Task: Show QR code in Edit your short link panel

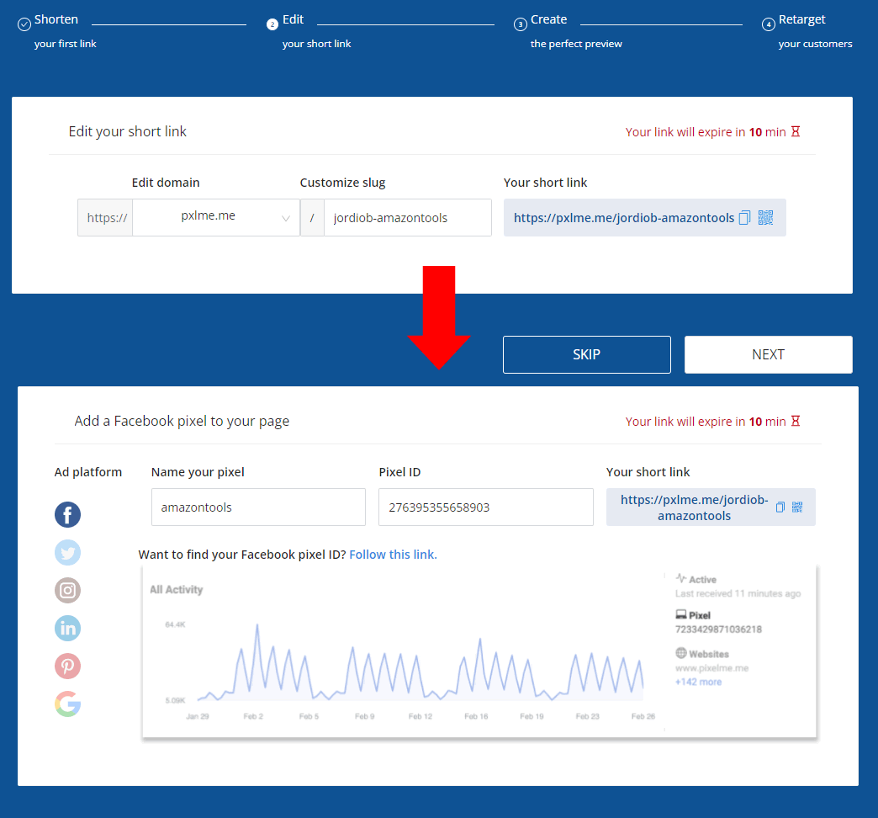Action: tap(765, 217)
